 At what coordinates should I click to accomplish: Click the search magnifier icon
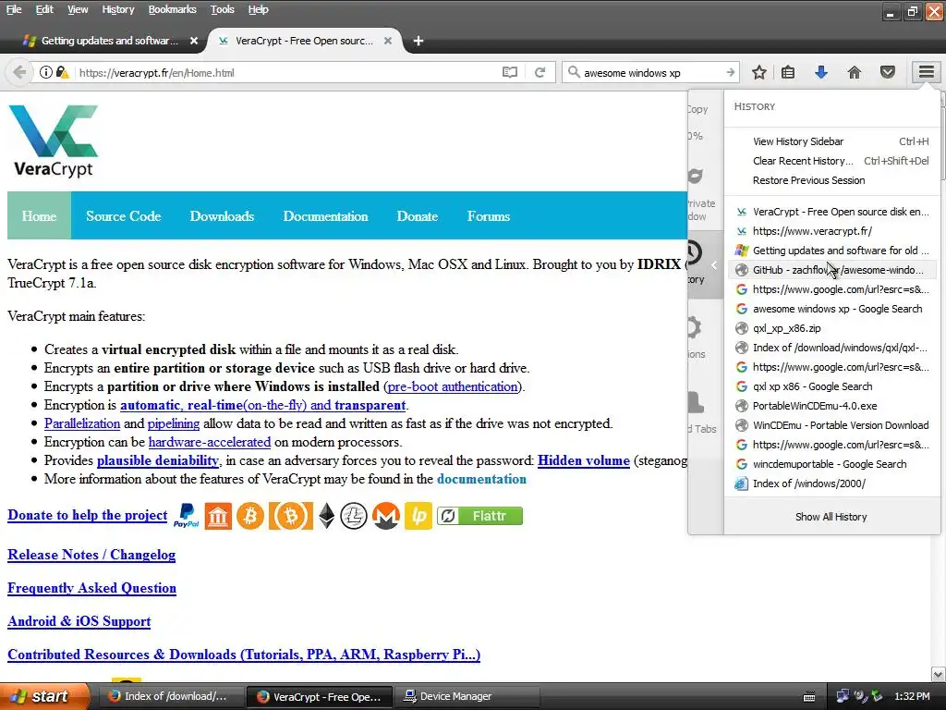click(574, 72)
